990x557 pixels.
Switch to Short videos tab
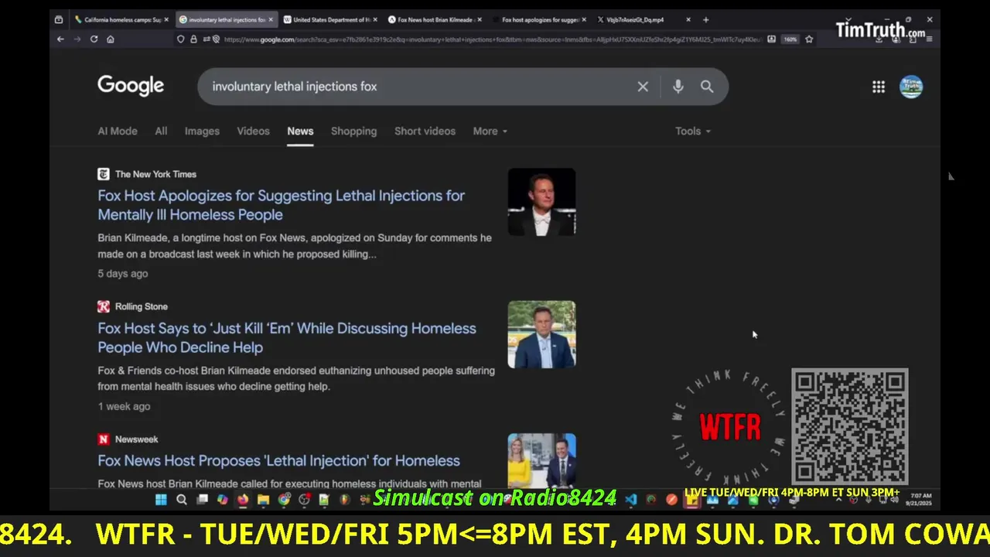(x=425, y=131)
